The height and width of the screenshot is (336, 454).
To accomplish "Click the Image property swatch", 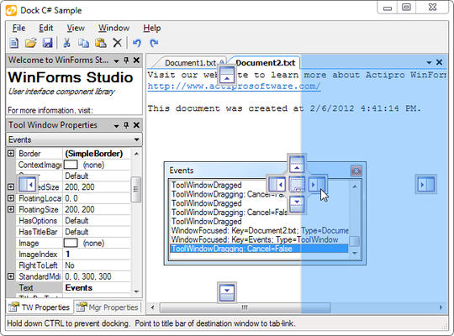I will tap(71, 243).
